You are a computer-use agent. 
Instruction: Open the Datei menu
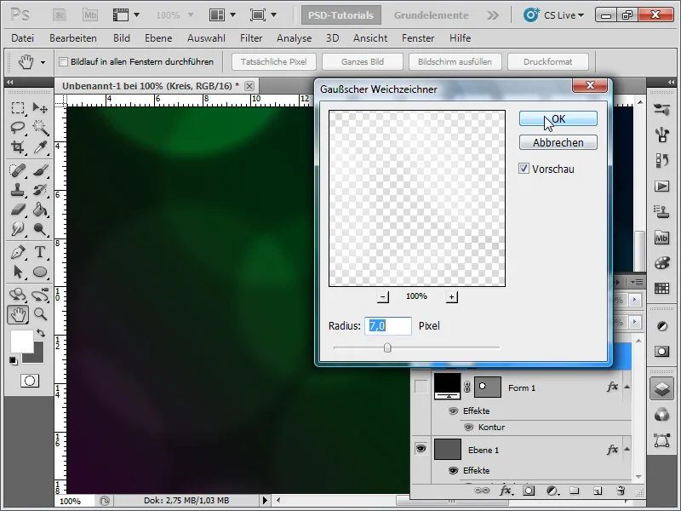[x=23, y=38]
